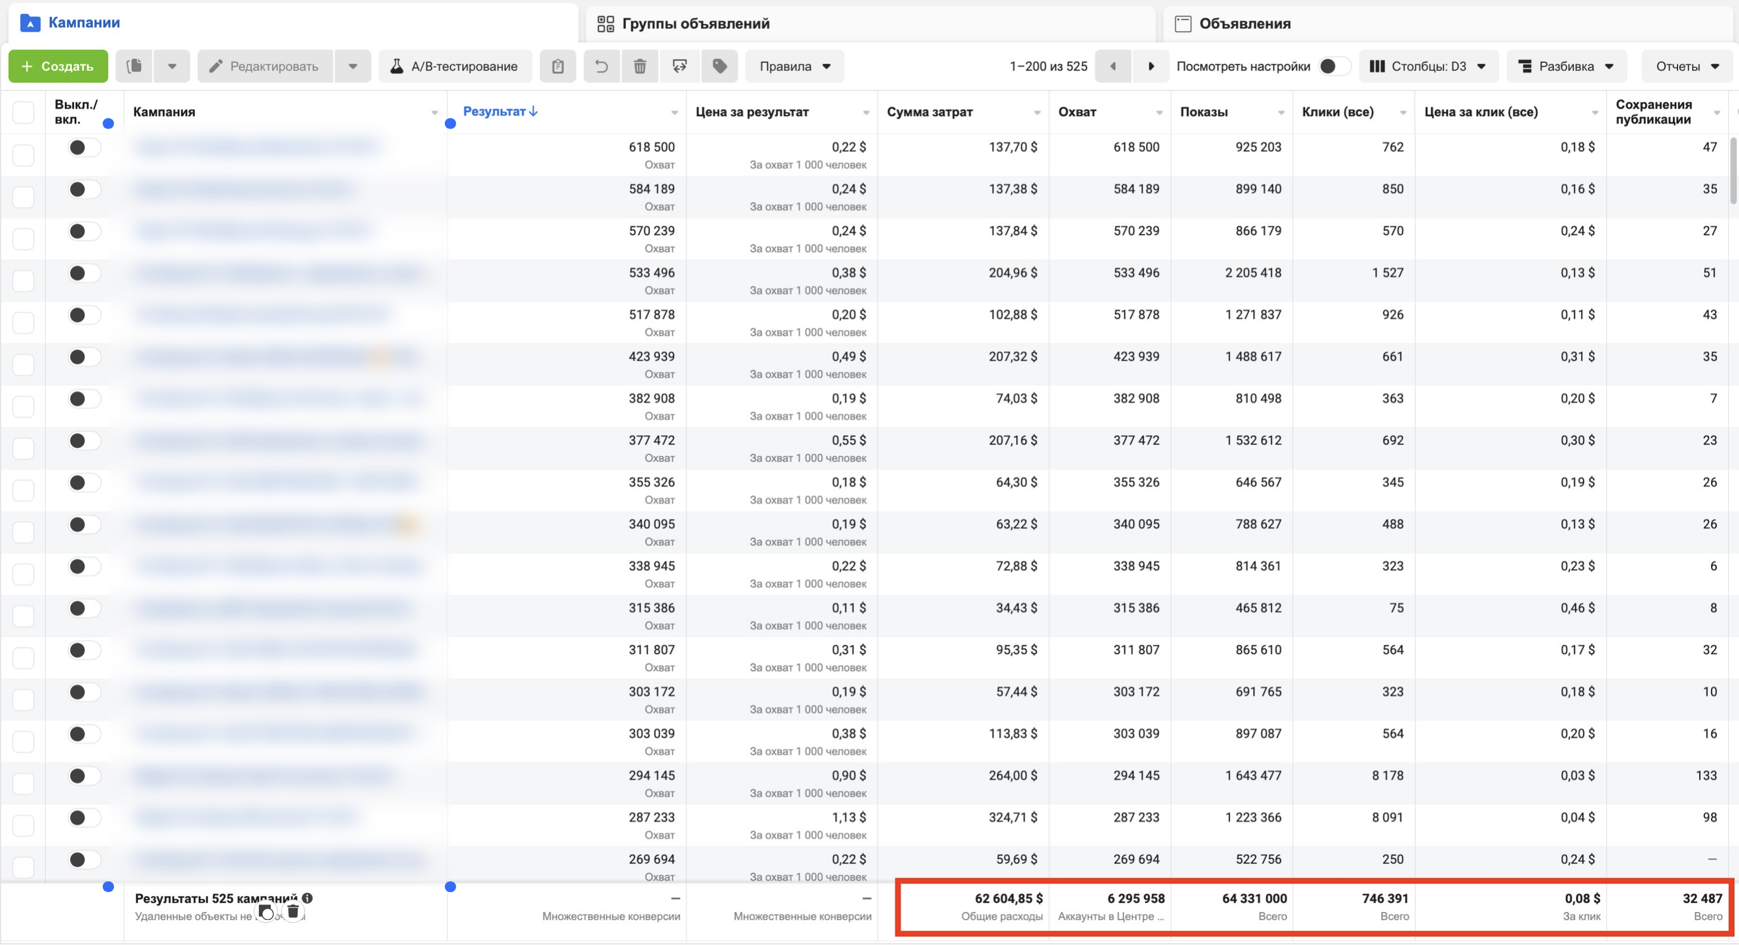Go to next page arrow
This screenshot has width=1739, height=945.
click(x=1151, y=66)
